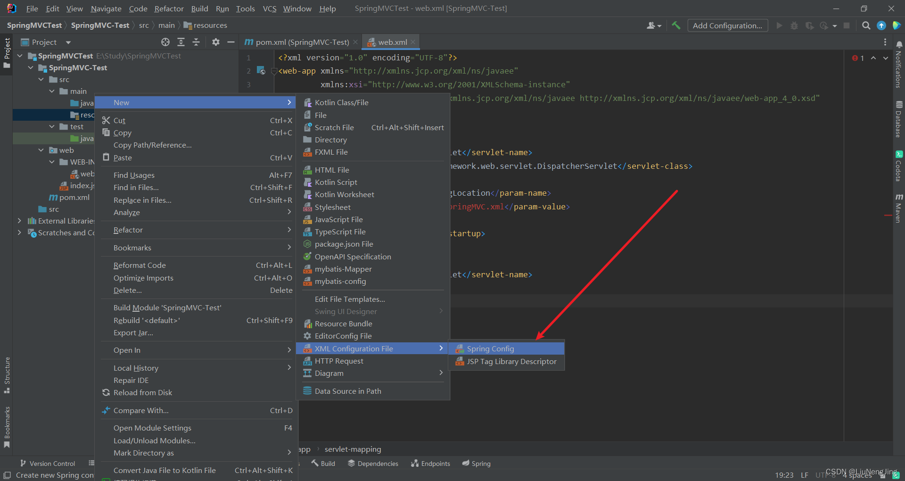Collapse the main folder node

tap(52, 91)
